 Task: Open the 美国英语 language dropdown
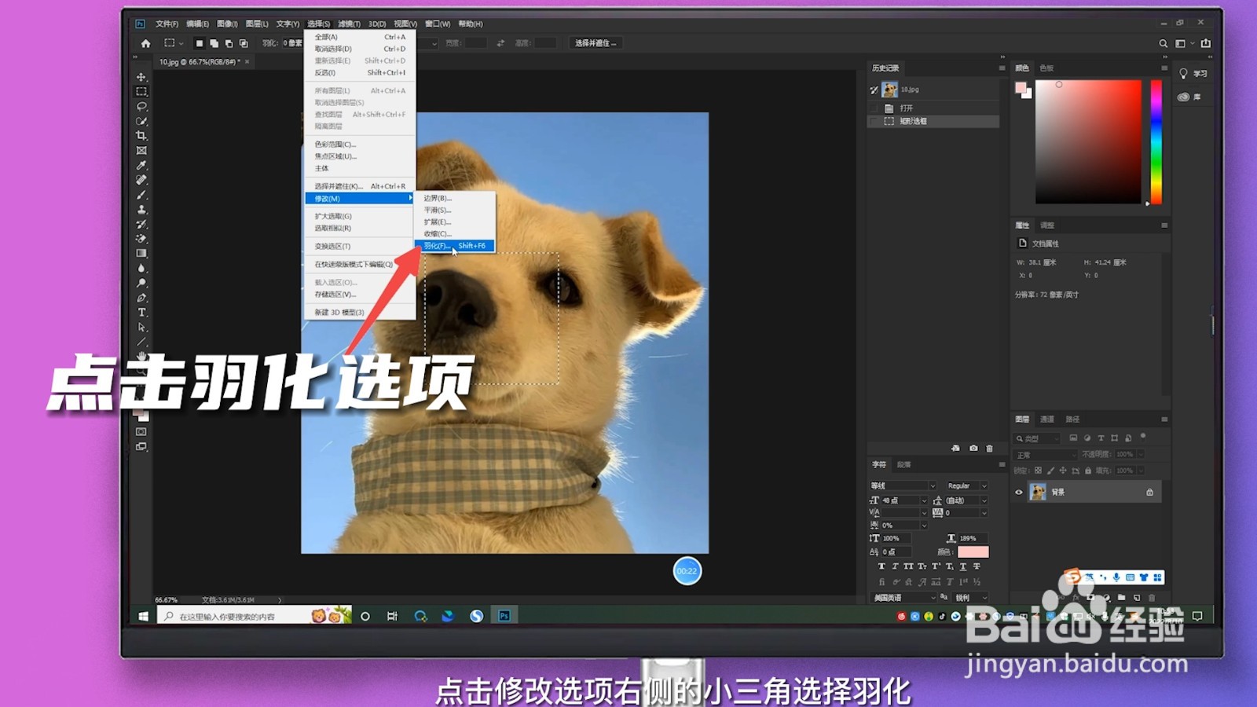coord(903,598)
